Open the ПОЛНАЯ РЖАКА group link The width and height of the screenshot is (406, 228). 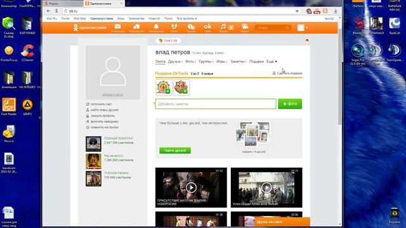coord(116,173)
